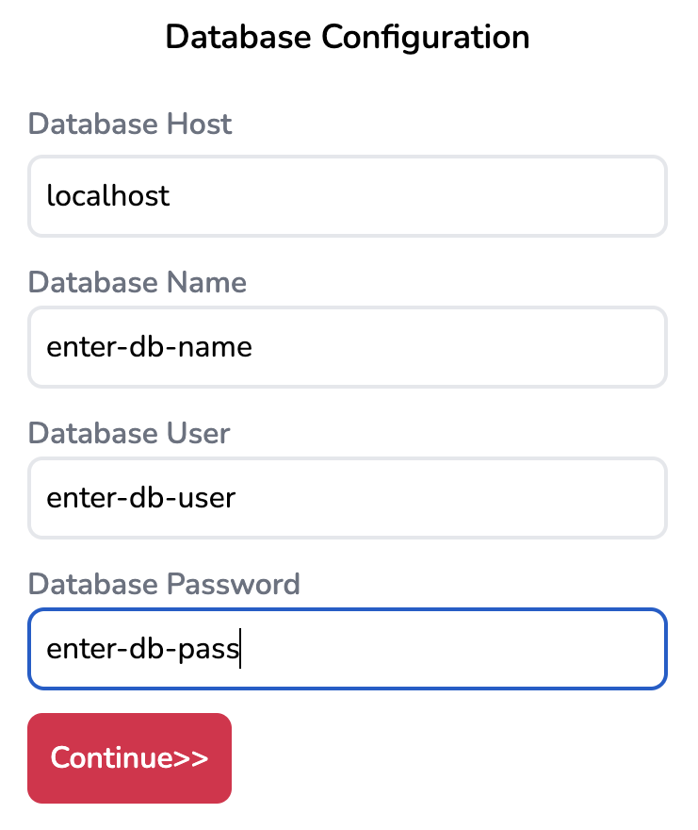Click the "Database Name" label

[x=138, y=282]
